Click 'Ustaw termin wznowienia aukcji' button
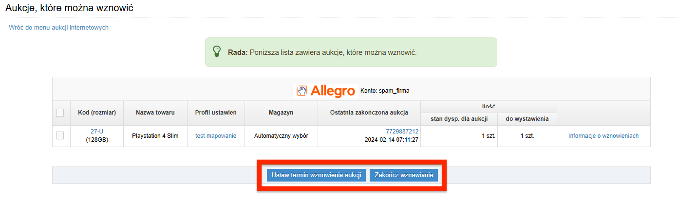The image size is (678, 216). (x=316, y=175)
